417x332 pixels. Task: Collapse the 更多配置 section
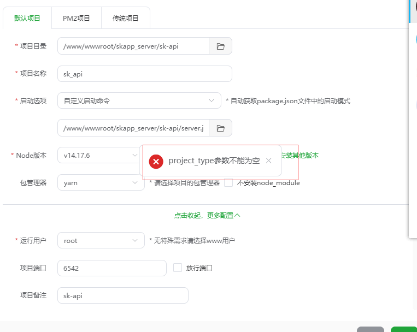pos(207,215)
